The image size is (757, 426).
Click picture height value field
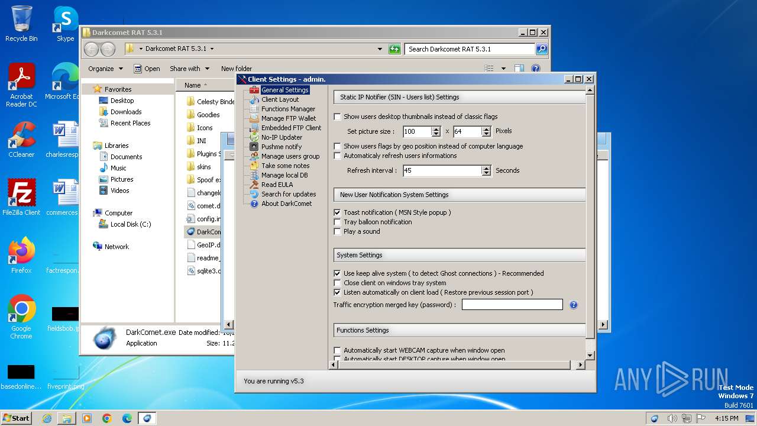pos(468,131)
